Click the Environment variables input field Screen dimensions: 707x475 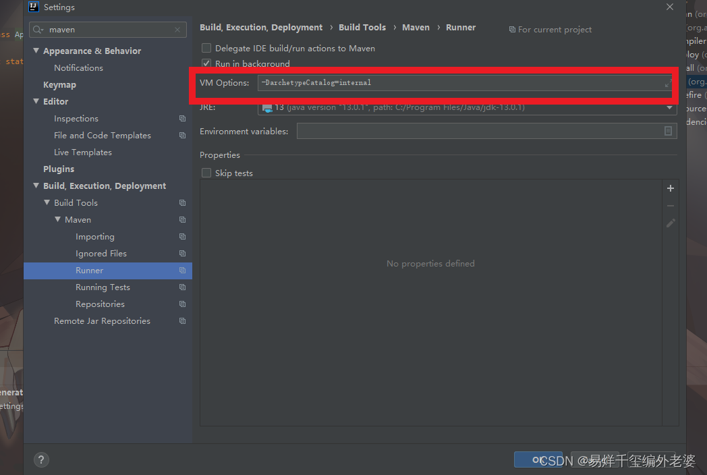pyautogui.click(x=487, y=131)
